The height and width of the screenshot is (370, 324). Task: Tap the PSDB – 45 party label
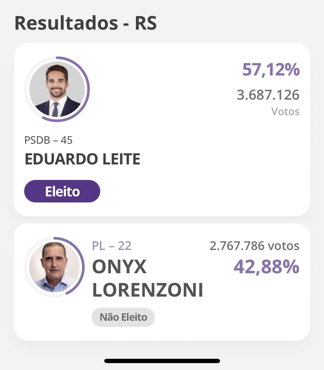[48, 140]
